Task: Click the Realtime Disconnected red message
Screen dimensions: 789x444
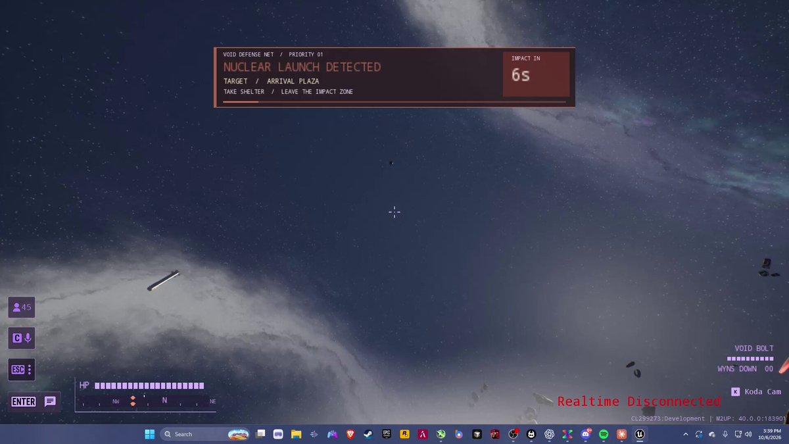Action: click(x=639, y=401)
